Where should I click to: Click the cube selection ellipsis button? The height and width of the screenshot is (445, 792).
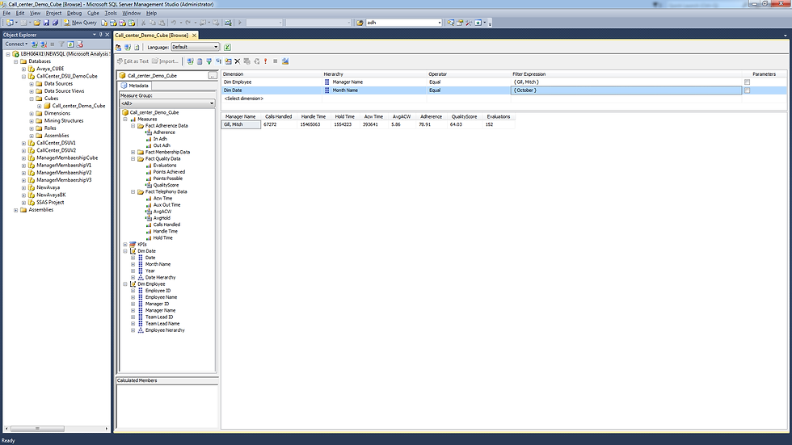(x=213, y=76)
